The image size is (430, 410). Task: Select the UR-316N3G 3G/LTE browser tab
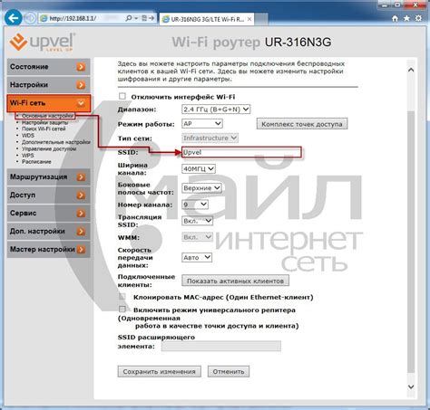207,19
